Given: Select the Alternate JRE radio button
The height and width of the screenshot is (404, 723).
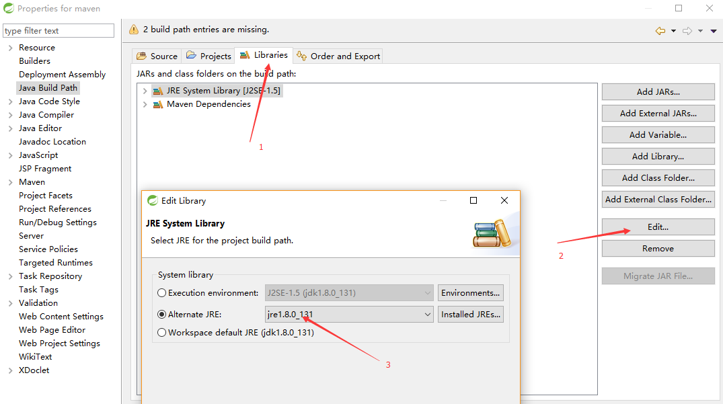Looking at the screenshot, I should coord(162,315).
